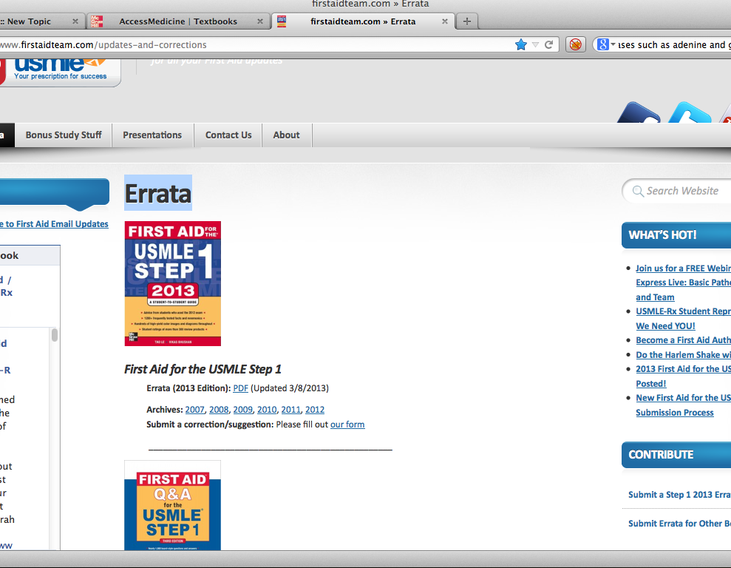
Task: Click the Twitter social icon
Action: tap(690, 113)
